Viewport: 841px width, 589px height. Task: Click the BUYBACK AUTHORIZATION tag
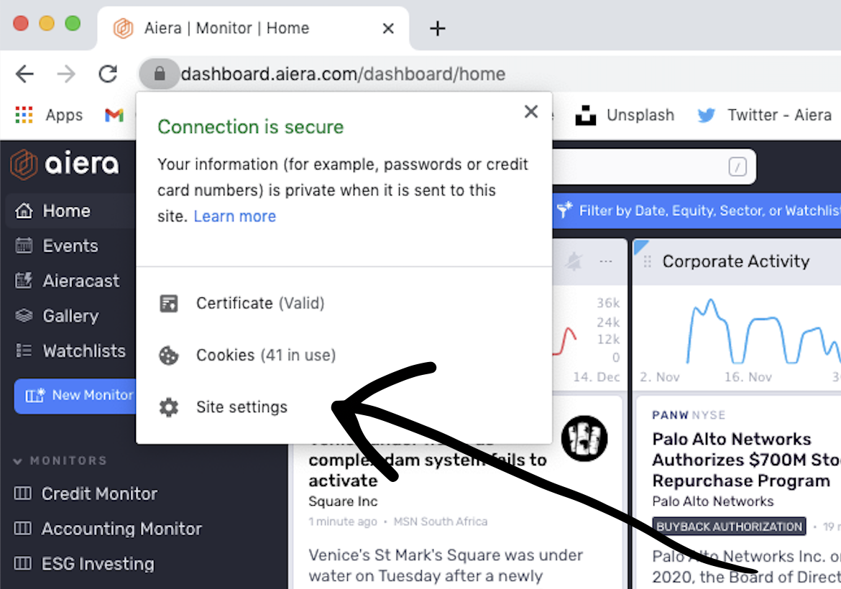click(x=729, y=527)
